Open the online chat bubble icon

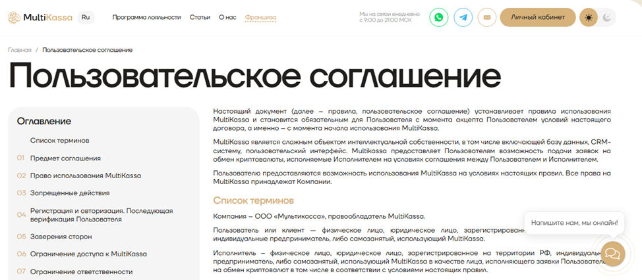coord(611,253)
